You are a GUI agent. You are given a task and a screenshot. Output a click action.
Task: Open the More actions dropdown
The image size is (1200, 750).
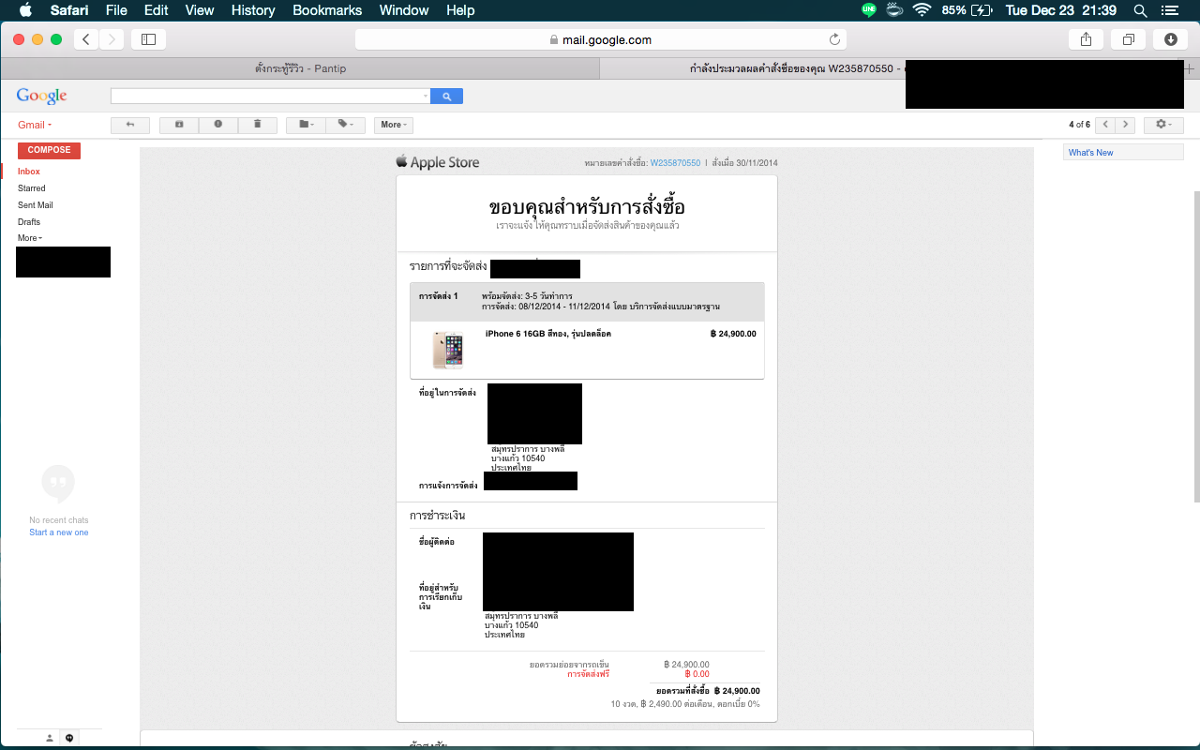click(394, 125)
